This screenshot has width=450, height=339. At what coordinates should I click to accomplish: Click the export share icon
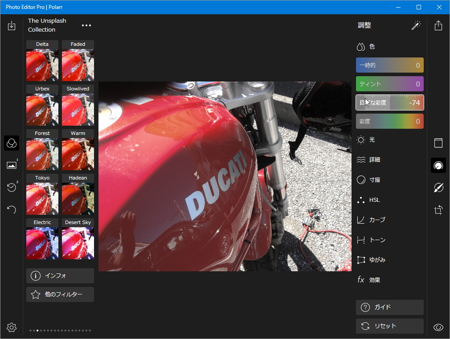pos(438,25)
